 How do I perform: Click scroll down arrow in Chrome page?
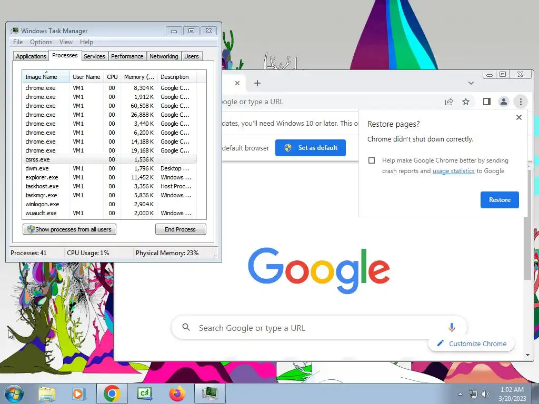527,355
